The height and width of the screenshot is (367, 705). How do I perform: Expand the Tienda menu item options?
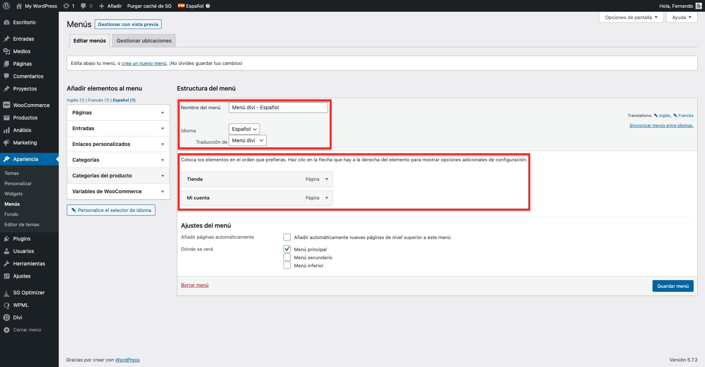click(326, 179)
